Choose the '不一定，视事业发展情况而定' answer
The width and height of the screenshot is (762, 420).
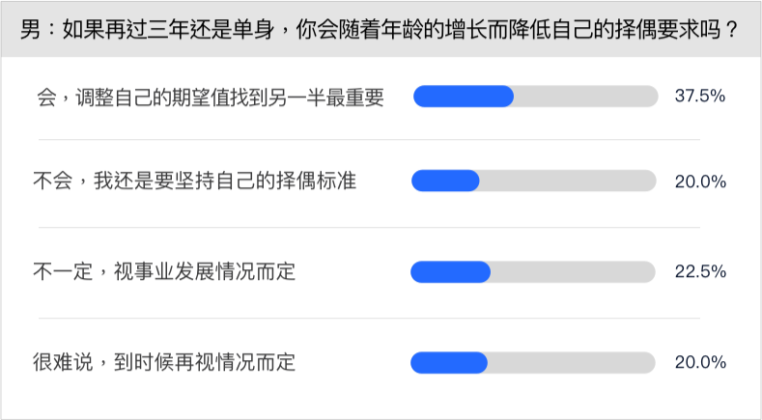[163, 272]
